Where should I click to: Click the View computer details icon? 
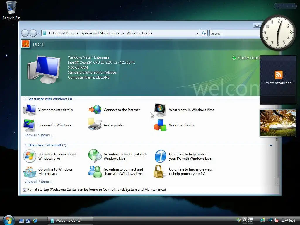coord(30,110)
